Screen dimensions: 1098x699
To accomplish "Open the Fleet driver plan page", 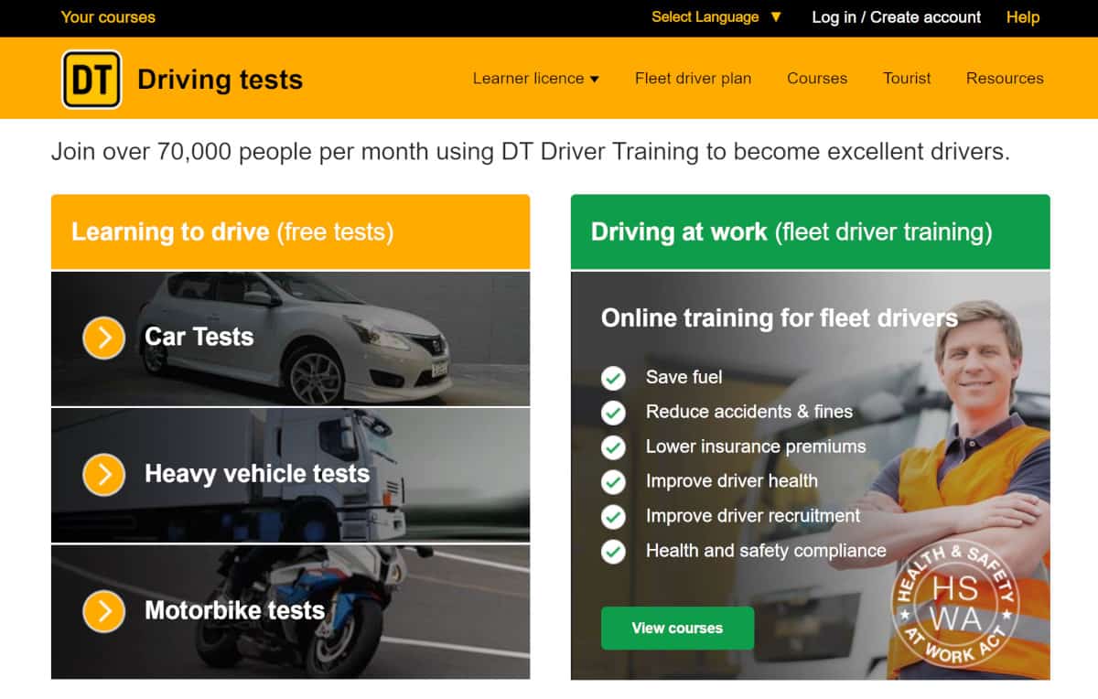I will (x=693, y=79).
